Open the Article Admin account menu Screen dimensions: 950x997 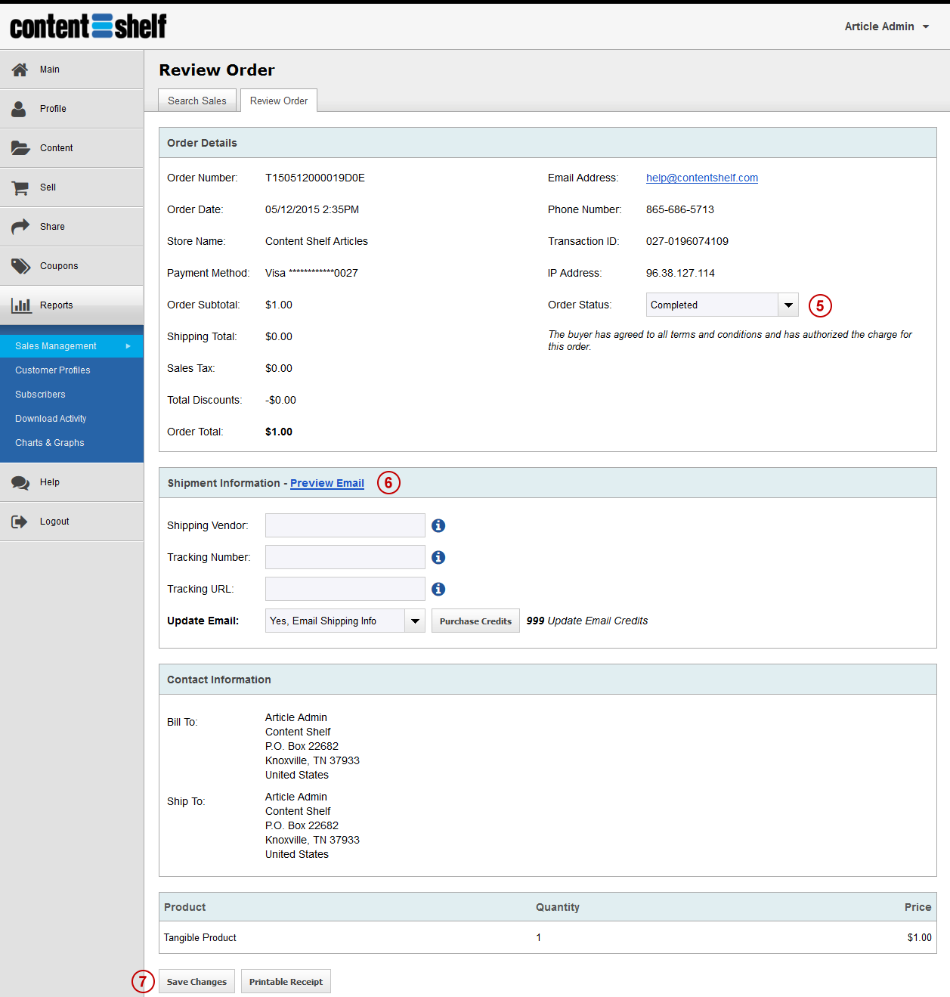tap(887, 26)
